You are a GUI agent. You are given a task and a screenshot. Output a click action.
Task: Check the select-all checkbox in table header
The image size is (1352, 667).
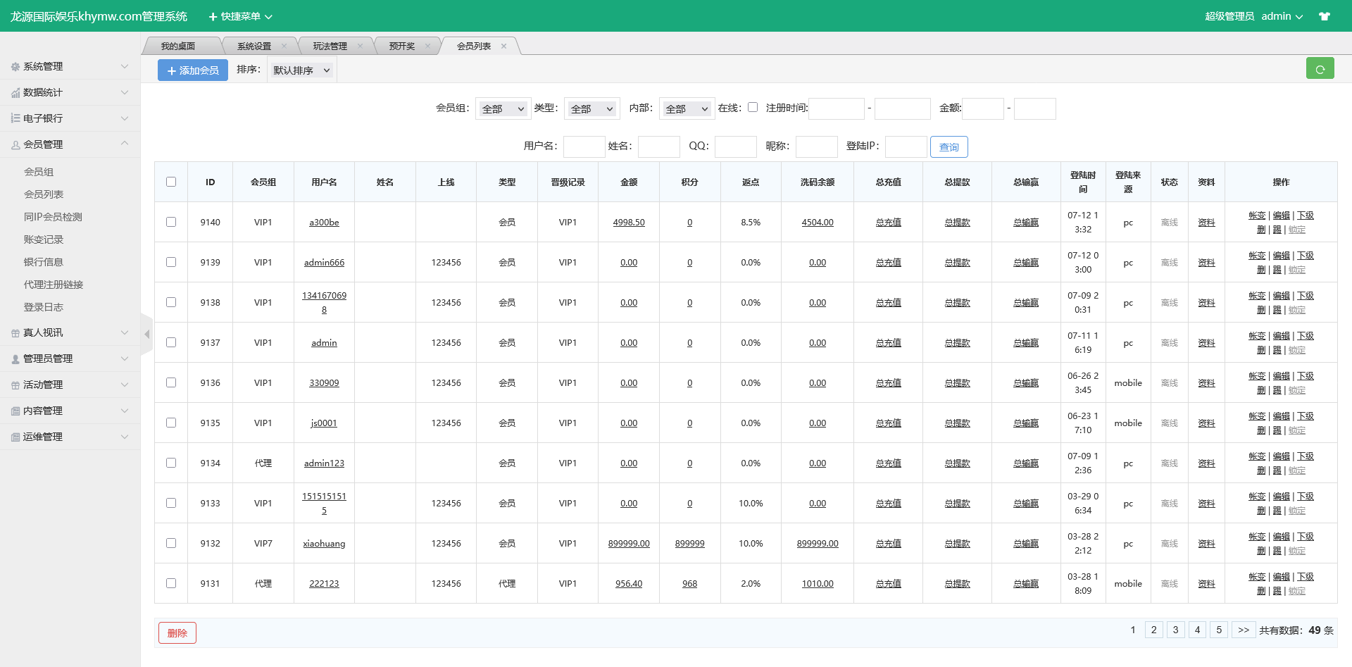tap(171, 182)
